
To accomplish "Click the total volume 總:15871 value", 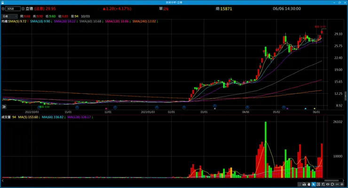I will click(224, 8).
